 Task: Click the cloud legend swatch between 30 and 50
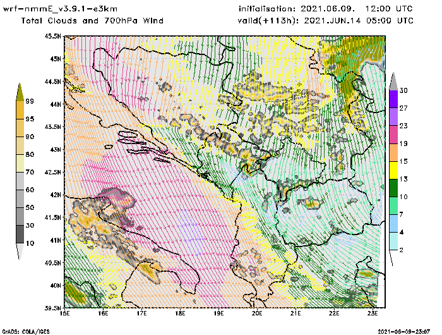pos(20,216)
